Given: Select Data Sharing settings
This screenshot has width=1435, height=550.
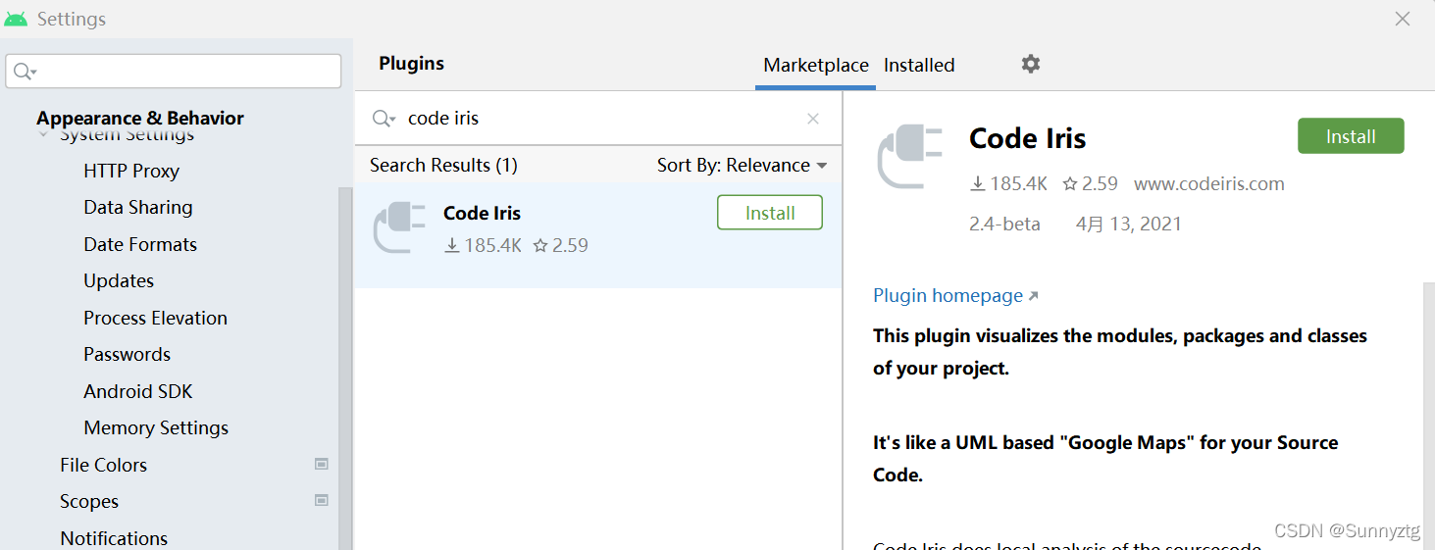Looking at the screenshot, I should pyautogui.click(x=138, y=207).
